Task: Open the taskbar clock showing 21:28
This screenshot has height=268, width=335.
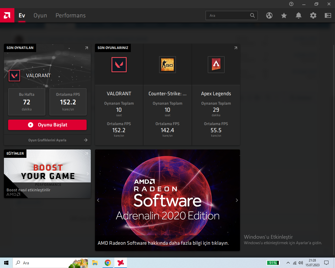Action: click(x=312, y=263)
